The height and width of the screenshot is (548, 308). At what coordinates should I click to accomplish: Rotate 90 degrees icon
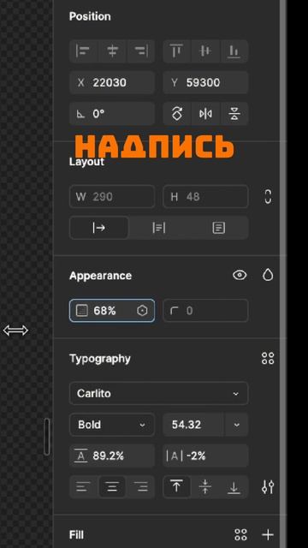(x=177, y=114)
